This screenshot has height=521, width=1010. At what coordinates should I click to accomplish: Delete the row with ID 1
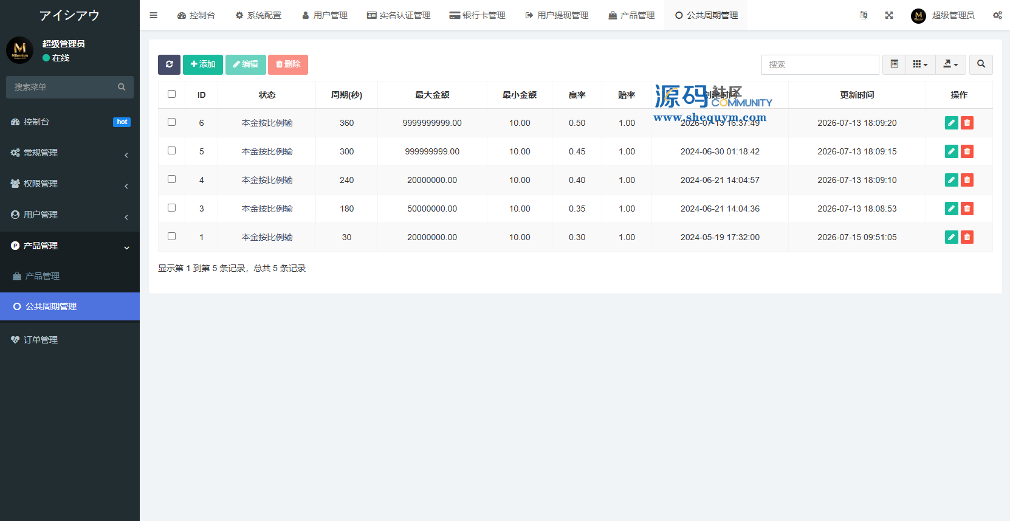pos(967,237)
